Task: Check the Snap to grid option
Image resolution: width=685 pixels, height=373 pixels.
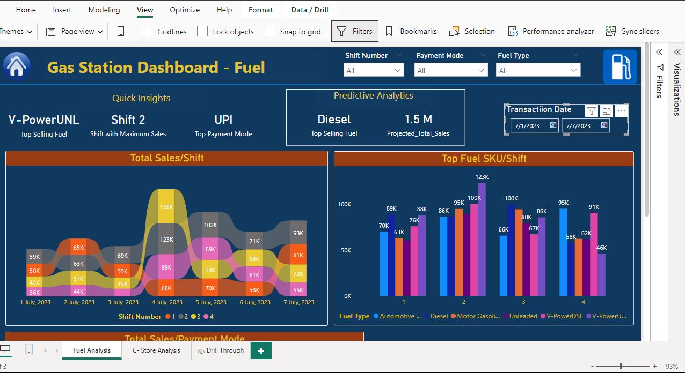Action: [x=270, y=32]
